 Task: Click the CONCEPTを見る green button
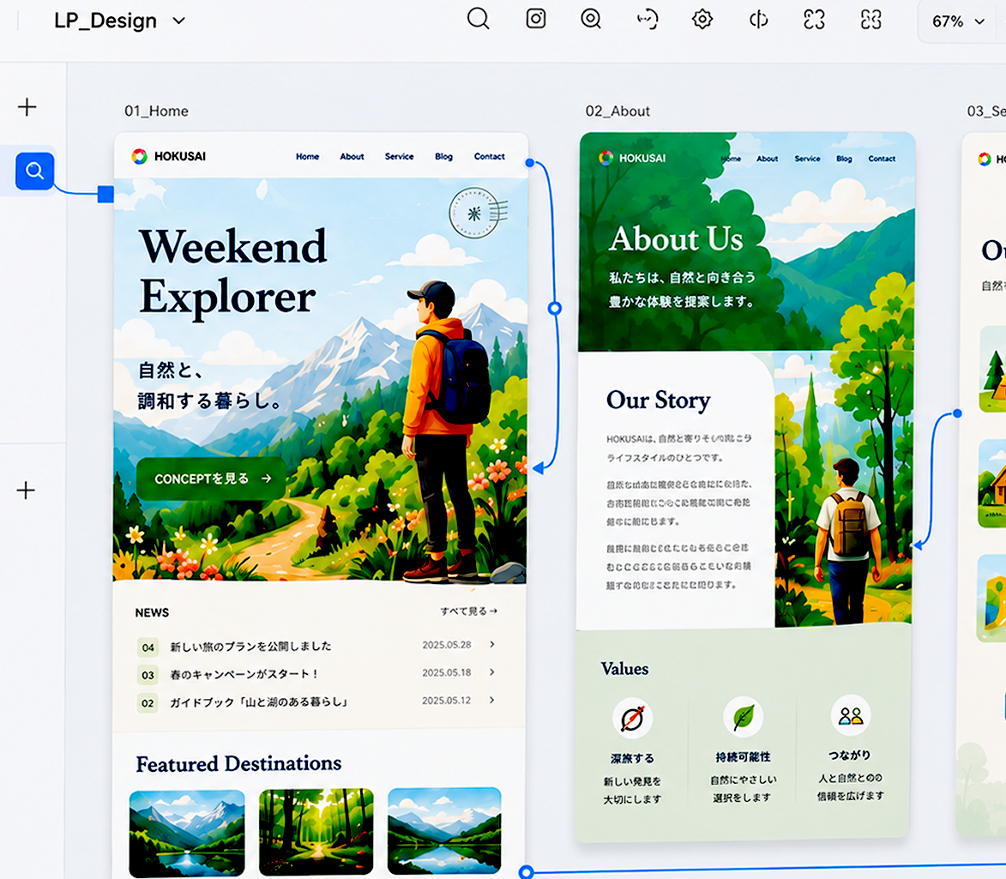click(211, 479)
